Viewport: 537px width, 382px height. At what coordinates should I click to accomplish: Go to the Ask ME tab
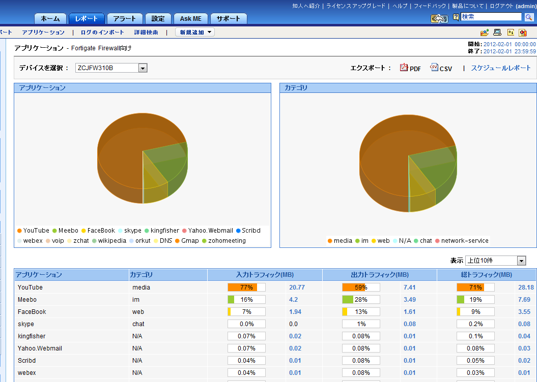click(191, 19)
